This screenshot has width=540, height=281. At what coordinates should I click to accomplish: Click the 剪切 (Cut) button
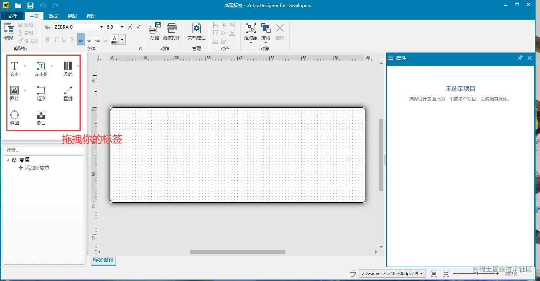(26, 25)
